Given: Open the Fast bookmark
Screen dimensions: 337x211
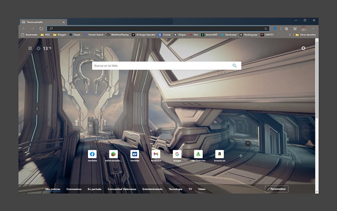Looking at the screenshot, I should pos(194,35).
